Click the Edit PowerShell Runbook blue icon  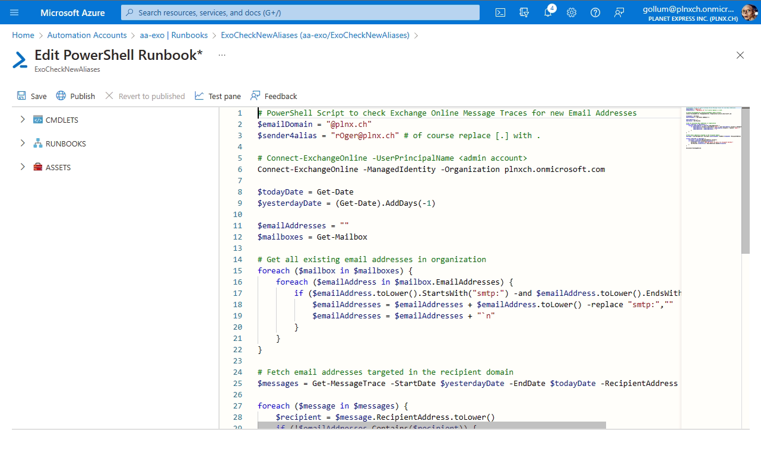(x=19, y=59)
